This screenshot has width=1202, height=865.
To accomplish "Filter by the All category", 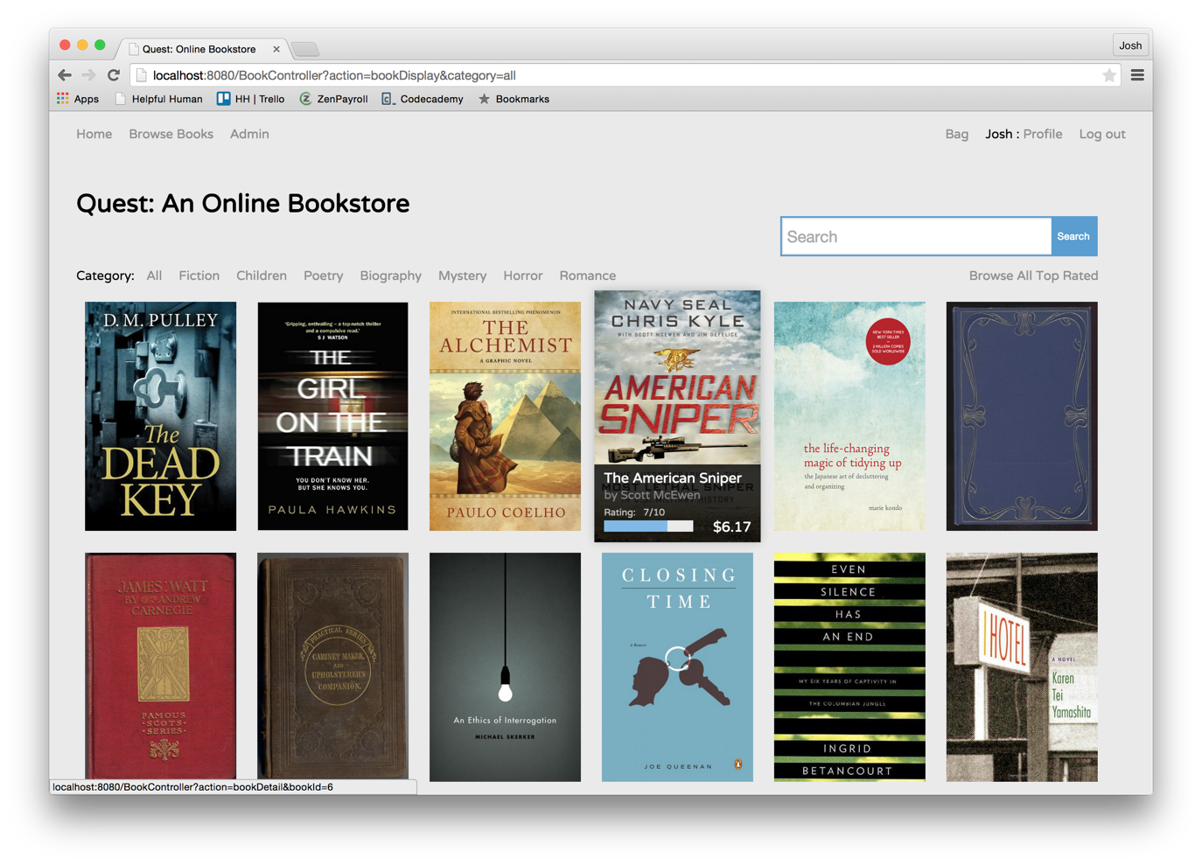I will [x=154, y=276].
